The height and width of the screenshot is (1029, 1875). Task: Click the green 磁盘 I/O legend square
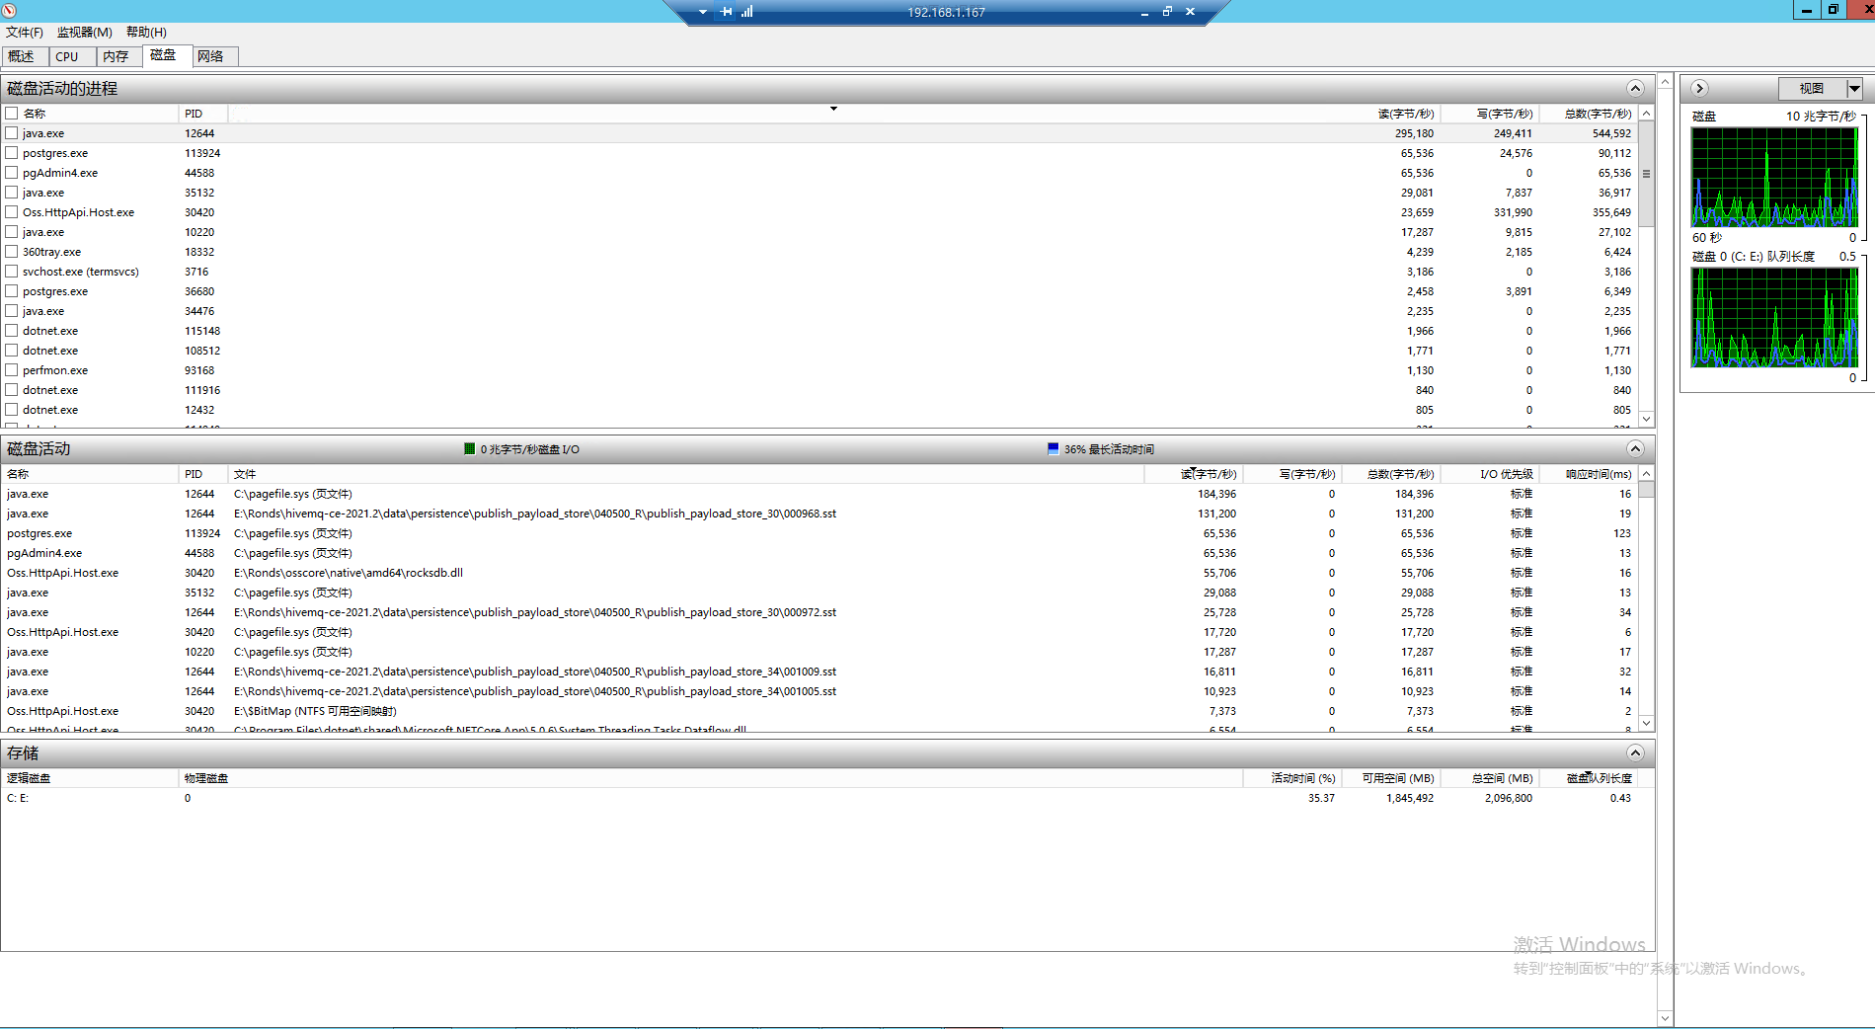point(470,448)
